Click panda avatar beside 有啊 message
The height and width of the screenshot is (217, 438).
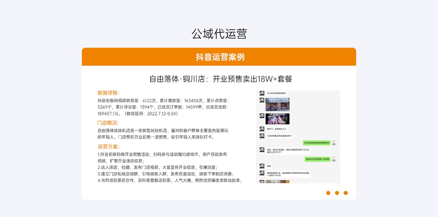pos(262,150)
